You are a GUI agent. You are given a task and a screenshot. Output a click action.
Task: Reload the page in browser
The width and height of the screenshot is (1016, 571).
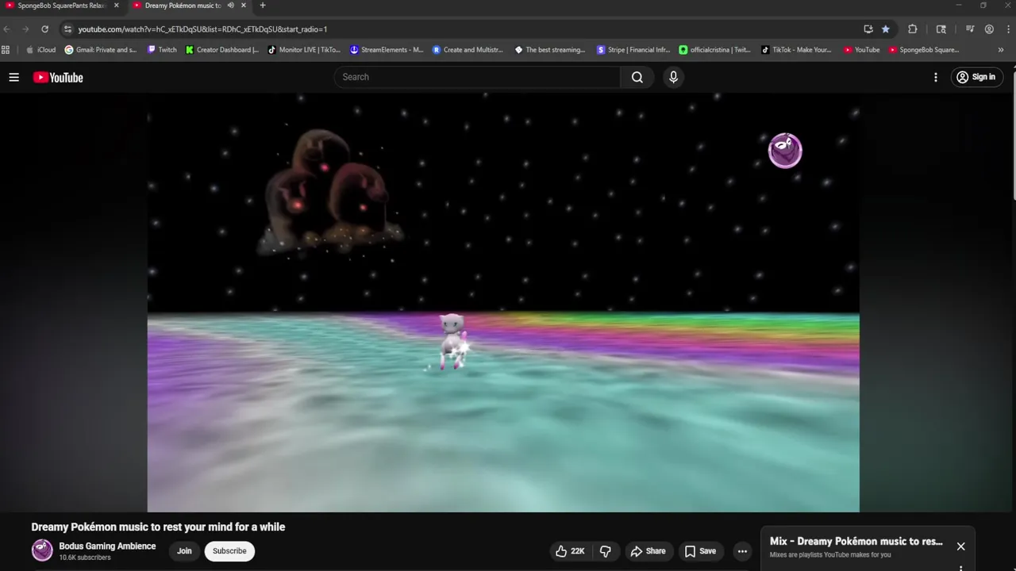[44, 29]
